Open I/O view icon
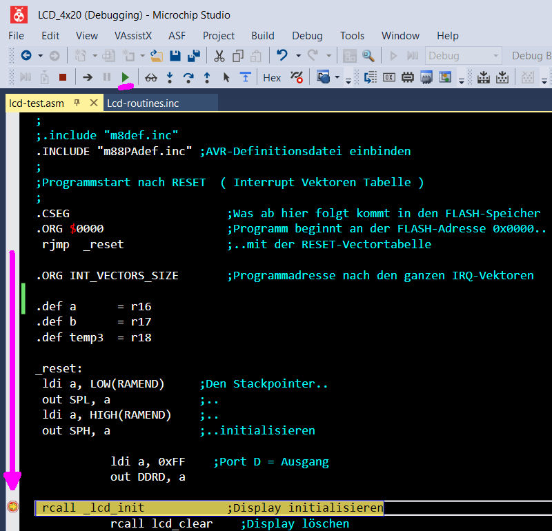 pos(445,77)
